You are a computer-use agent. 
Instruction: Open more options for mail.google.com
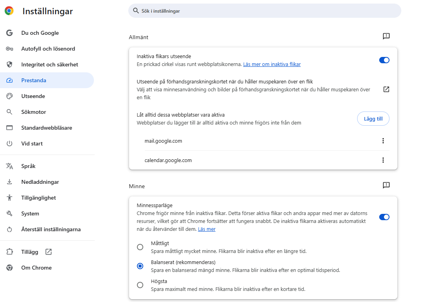pos(383,141)
